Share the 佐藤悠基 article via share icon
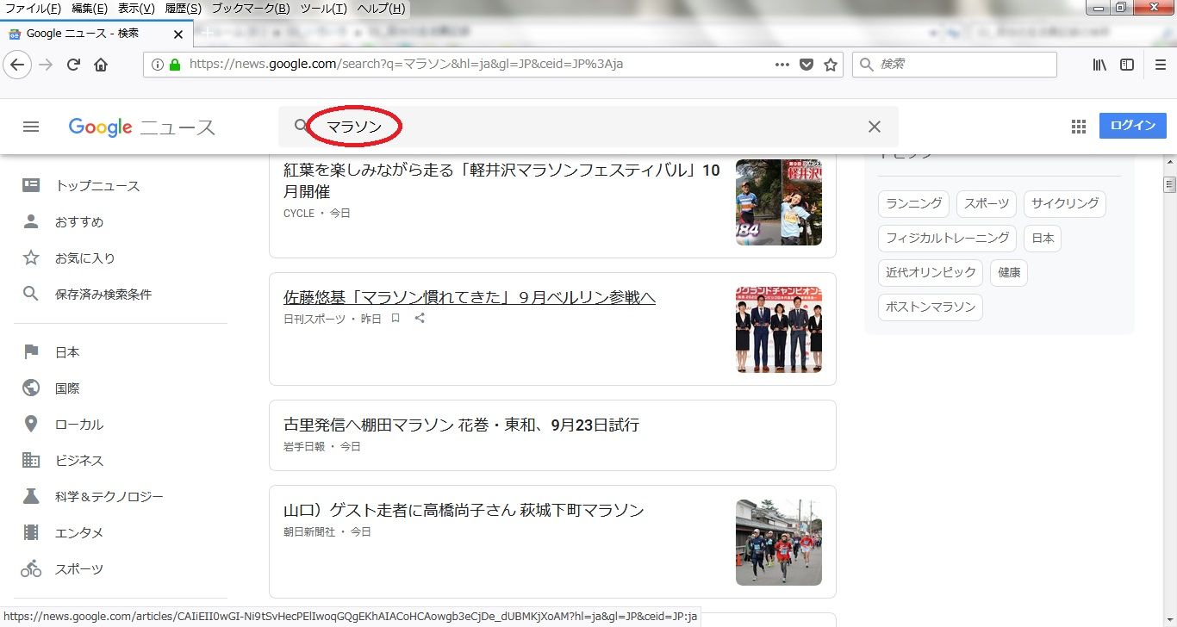Screen dimensions: 1177x627 click(420, 319)
